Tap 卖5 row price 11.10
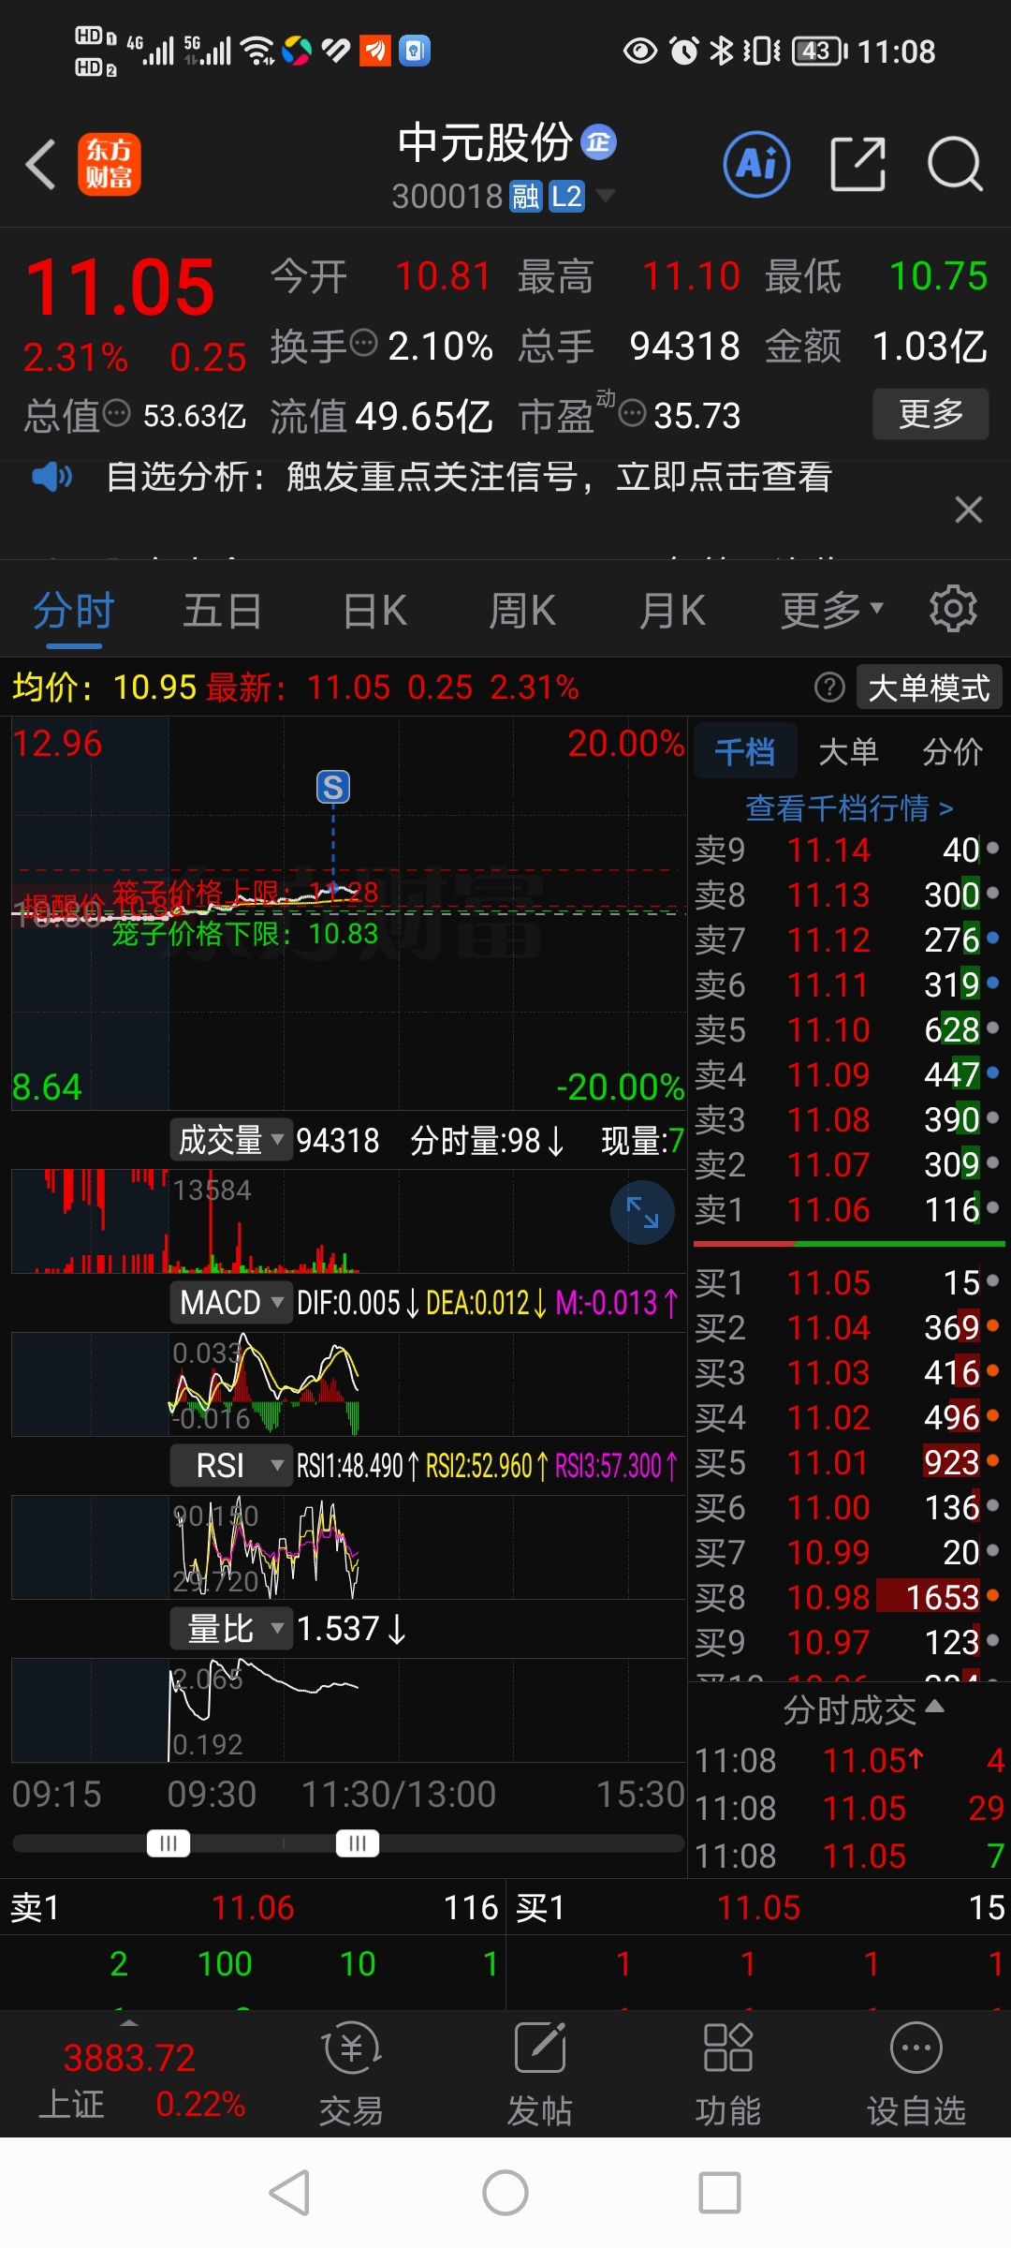 [828, 1029]
